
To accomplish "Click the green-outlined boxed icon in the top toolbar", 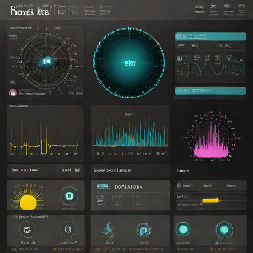I will (x=74, y=11).
